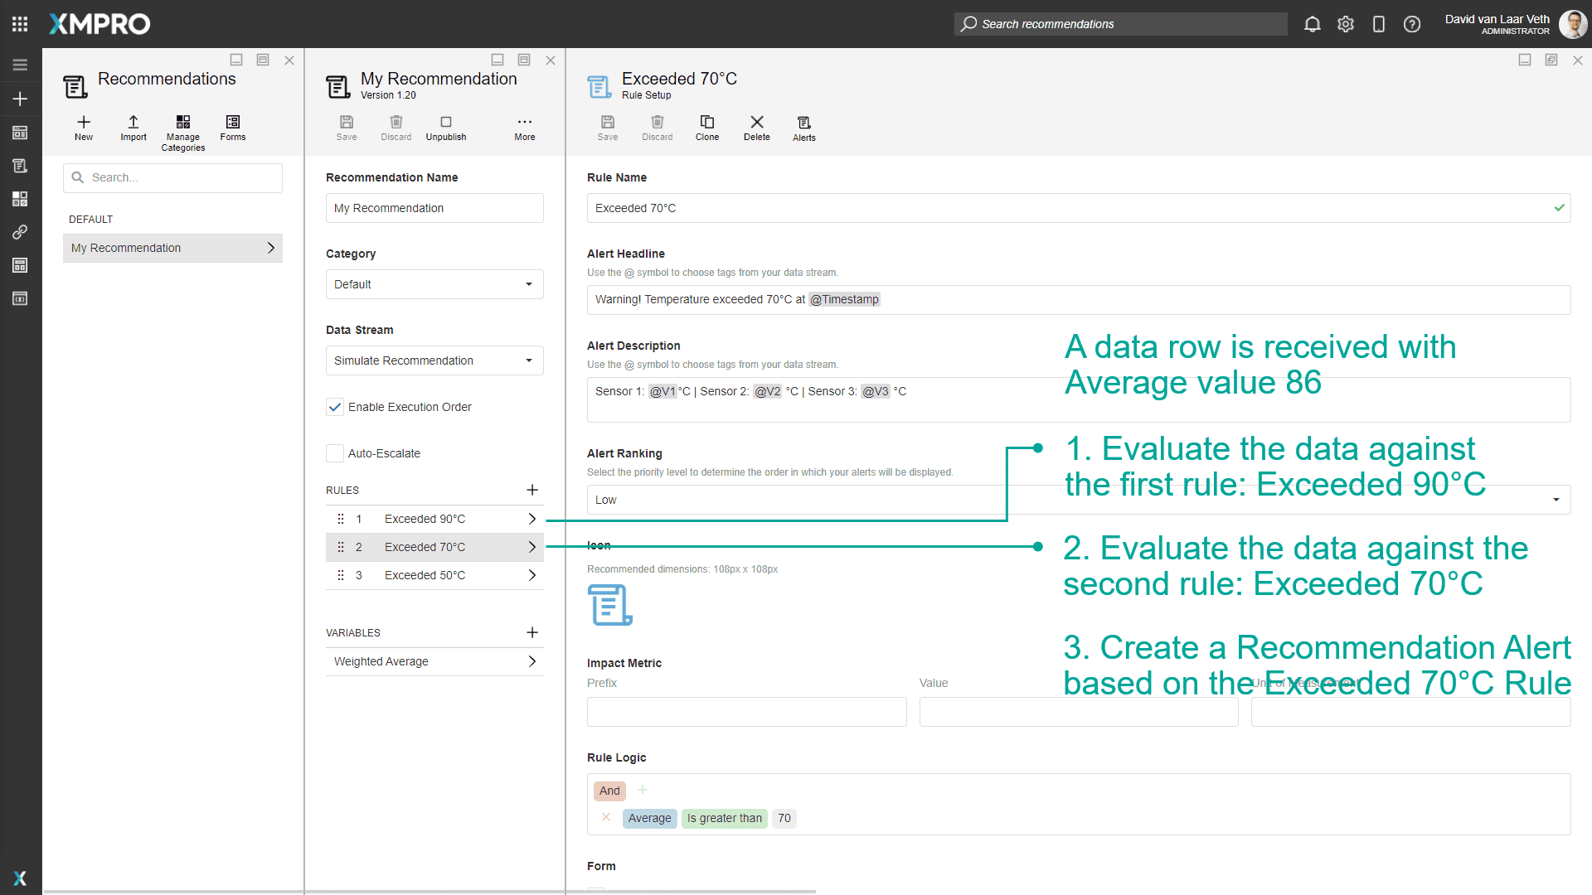Select My Recommendation in the list
The width and height of the screenshot is (1592, 895).
[x=172, y=248]
